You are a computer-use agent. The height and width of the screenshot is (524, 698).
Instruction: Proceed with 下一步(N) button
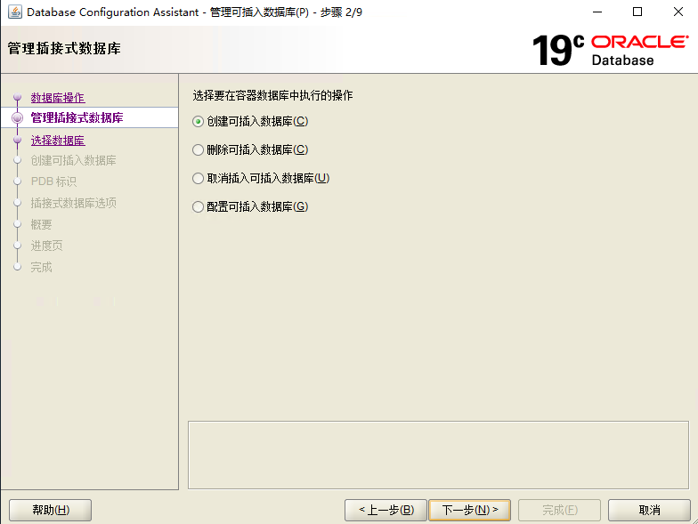470,510
